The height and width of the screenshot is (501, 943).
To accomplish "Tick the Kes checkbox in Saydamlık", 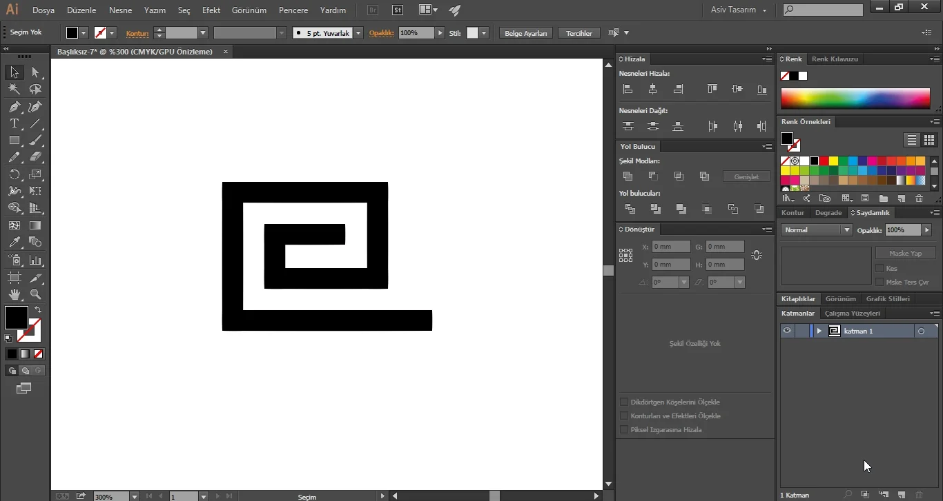I will pyautogui.click(x=879, y=268).
